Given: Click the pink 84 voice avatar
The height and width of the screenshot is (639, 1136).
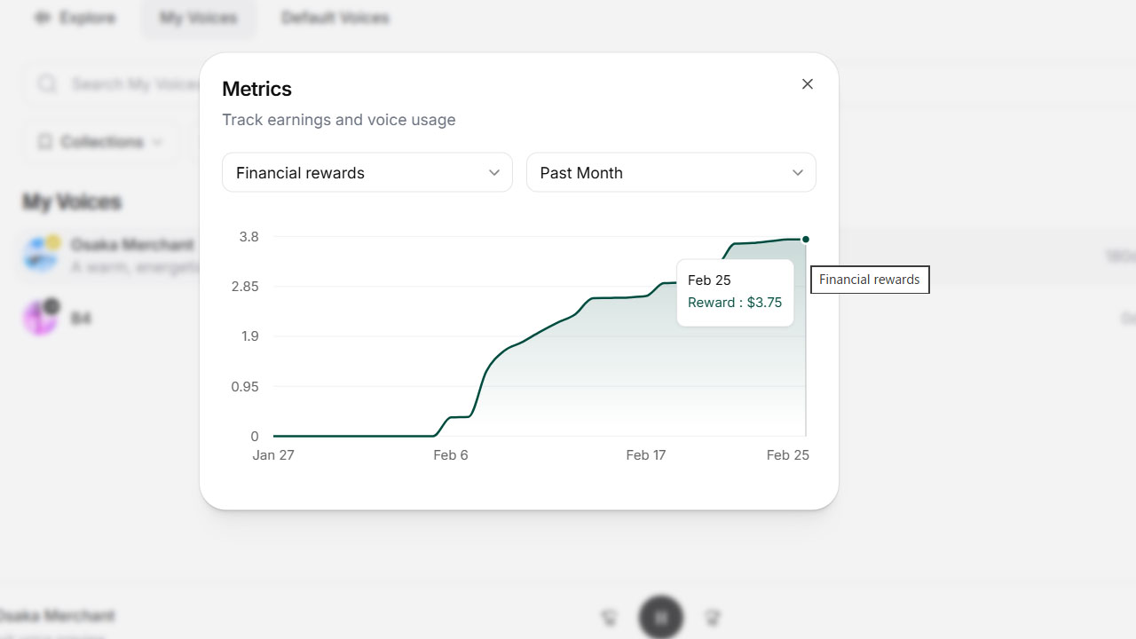Looking at the screenshot, I should (41, 317).
